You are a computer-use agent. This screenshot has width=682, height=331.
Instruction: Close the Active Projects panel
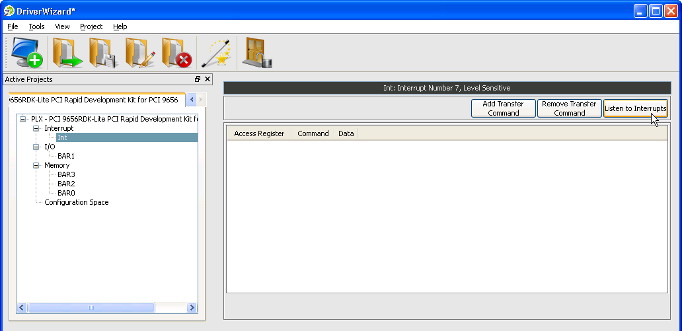pyautogui.click(x=208, y=79)
